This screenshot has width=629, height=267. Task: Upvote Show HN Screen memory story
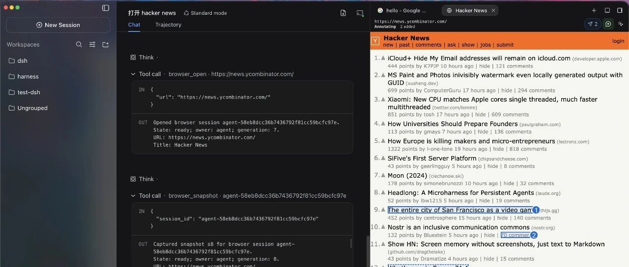(384, 244)
